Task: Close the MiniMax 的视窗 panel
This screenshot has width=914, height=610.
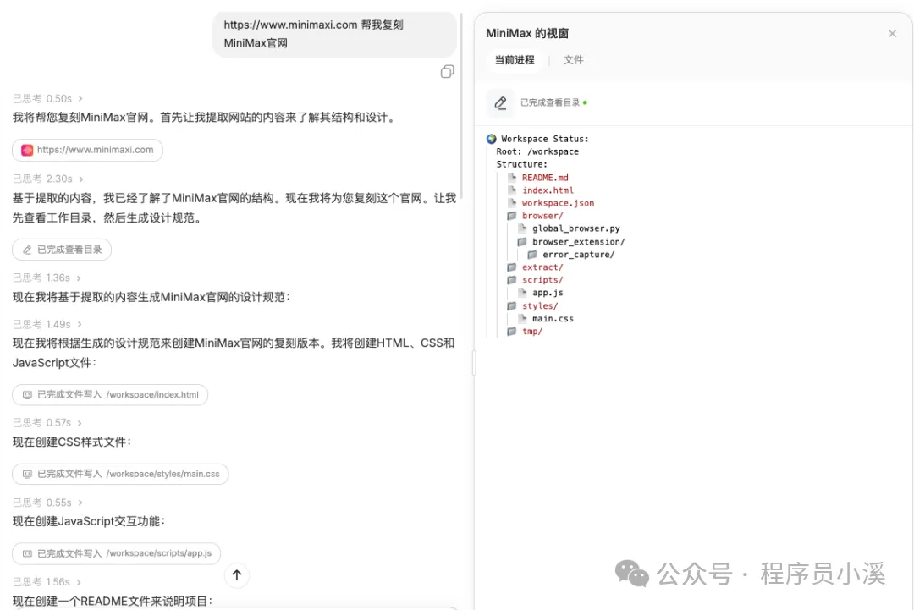Action: pos(892,34)
